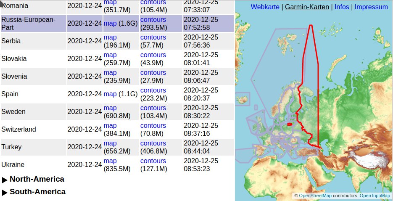Download the Slovakia map file
393x201 pixels.
click(110, 55)
